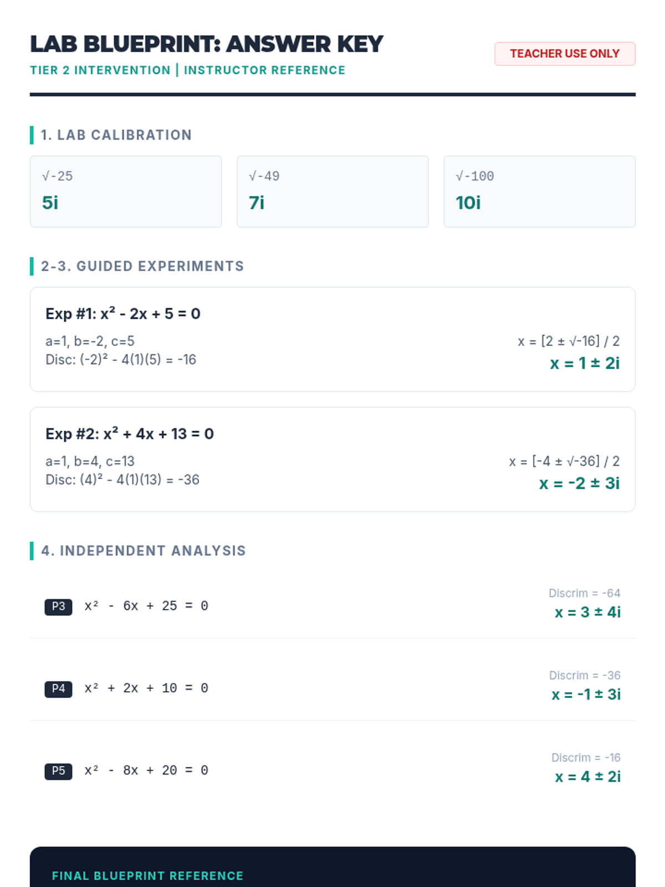
Task: Click the Guided Experiments section heading
Action: [142, 266]
